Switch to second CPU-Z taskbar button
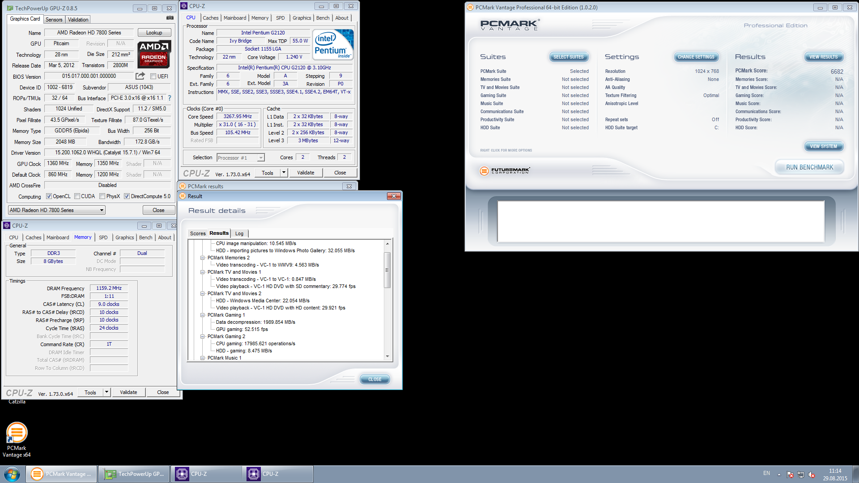 [x=277, y=474]
